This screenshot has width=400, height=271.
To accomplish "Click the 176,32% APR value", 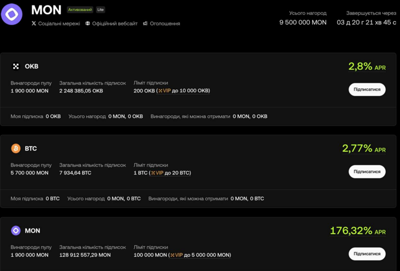I will pyautogui.click(x=358, y=231).
